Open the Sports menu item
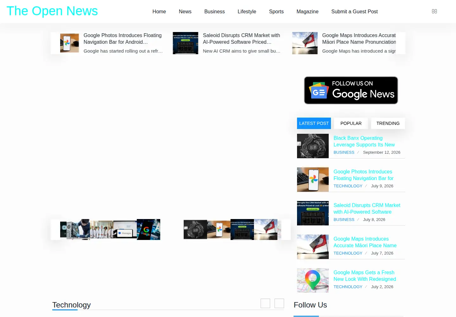456x317 pixels. pos(276,11)
